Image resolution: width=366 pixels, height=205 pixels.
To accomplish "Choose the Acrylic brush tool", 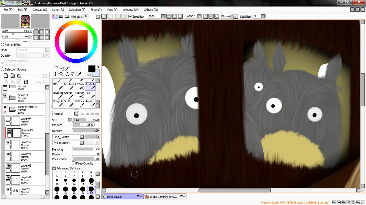I will (90, 103).
